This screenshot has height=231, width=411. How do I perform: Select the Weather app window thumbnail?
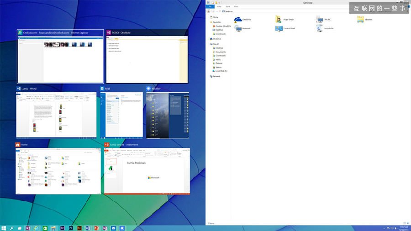(168, 112)
